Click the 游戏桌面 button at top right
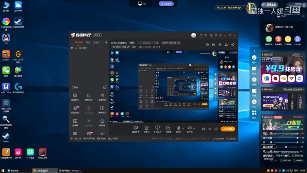The width and height of the screenshot is (307, 173). click(x=270, y=5)
